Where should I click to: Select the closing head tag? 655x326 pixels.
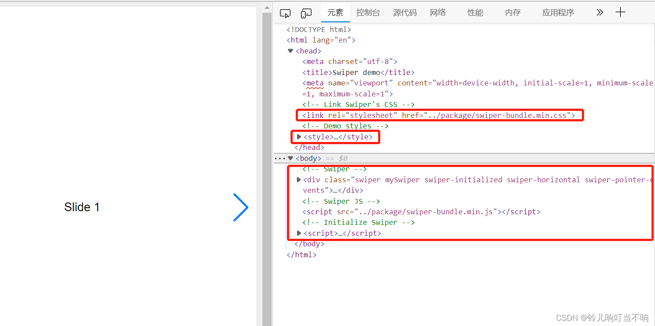coord(309,147)
